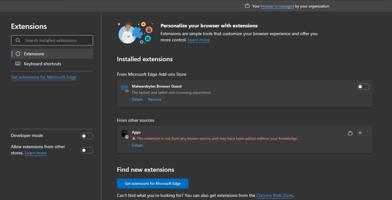Select Extensions in the left sidebar
Image resolution: width=392 pixels, height=200 pixels.
point(52,54)
